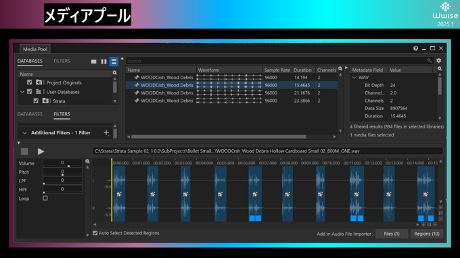Stop audio playback

pyautogui.click(x=24, y=151)
